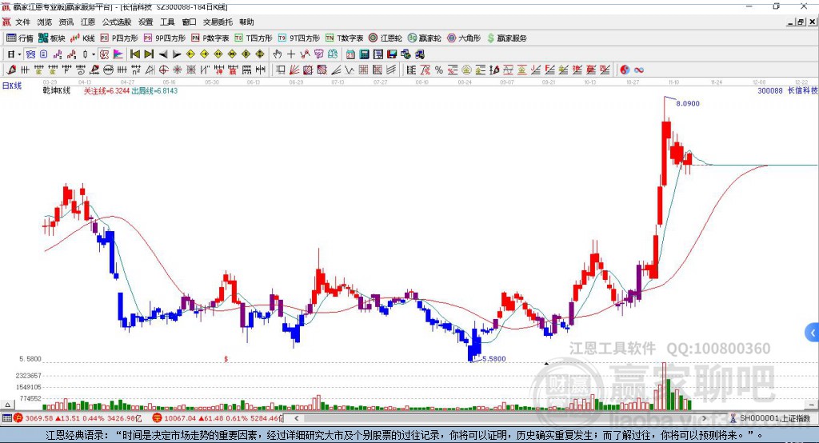
Task: Jump to first bar icon
Action: click(134, 54)
